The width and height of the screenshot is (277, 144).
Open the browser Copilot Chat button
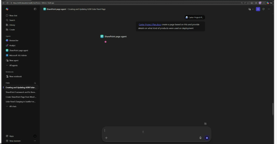(270, 3)
